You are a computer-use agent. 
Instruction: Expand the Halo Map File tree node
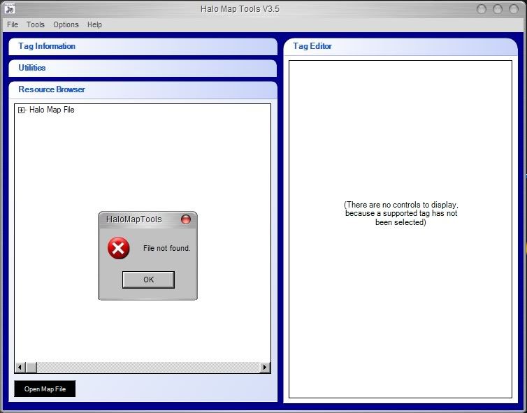click(21, 110)
